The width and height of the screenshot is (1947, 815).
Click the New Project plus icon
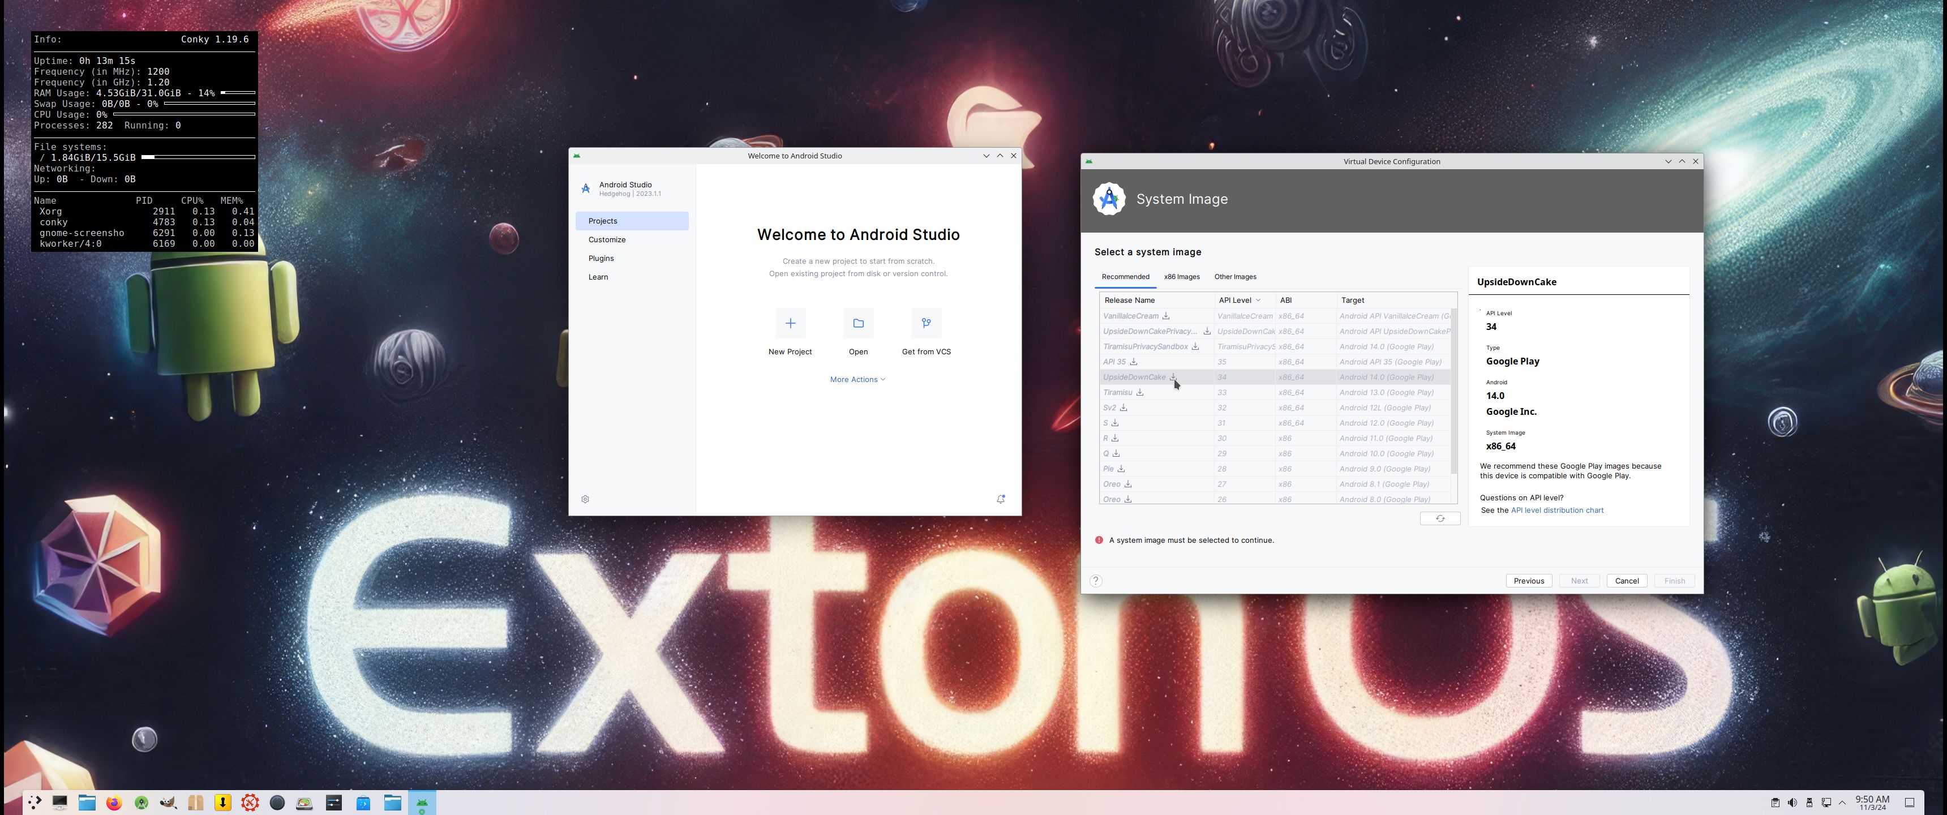tap(790, 323)
